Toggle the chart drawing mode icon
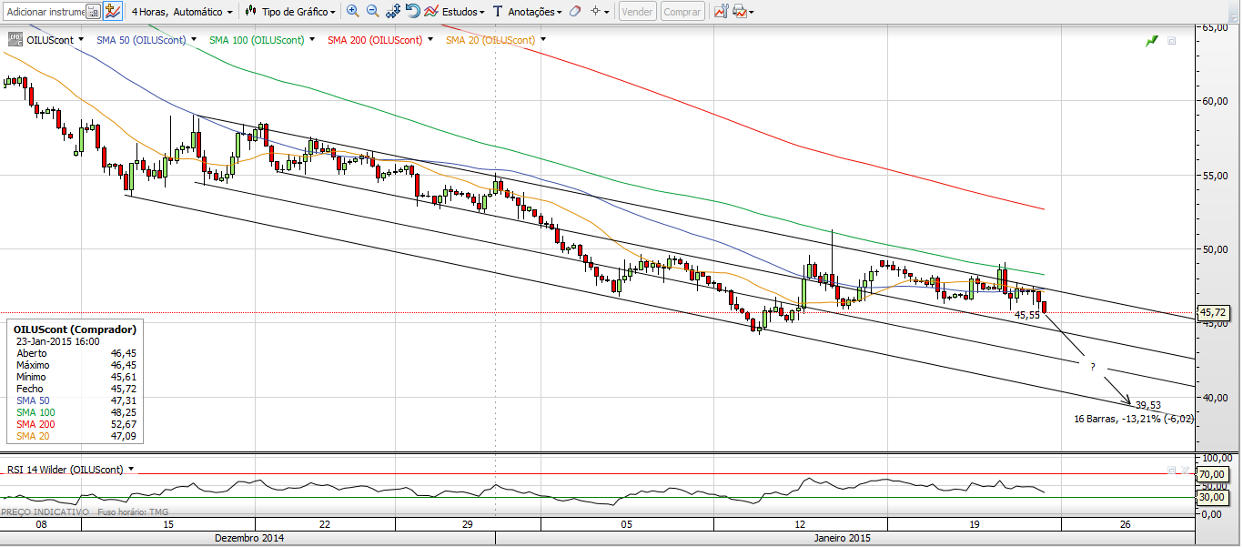 click(113, 12)
